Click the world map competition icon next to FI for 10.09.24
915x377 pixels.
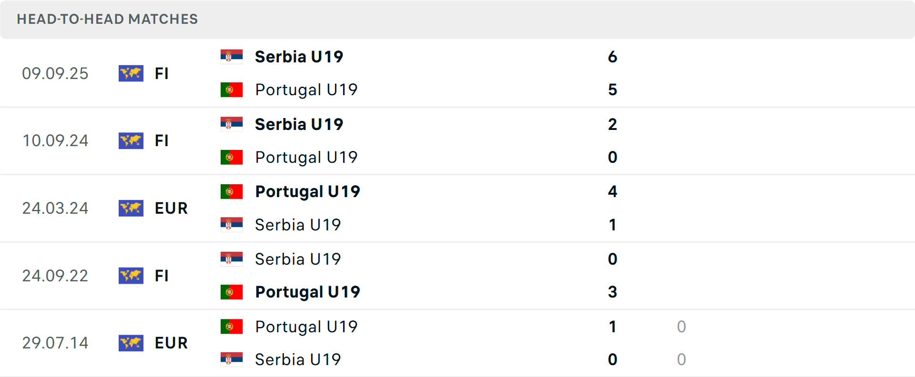click(131, 140)
